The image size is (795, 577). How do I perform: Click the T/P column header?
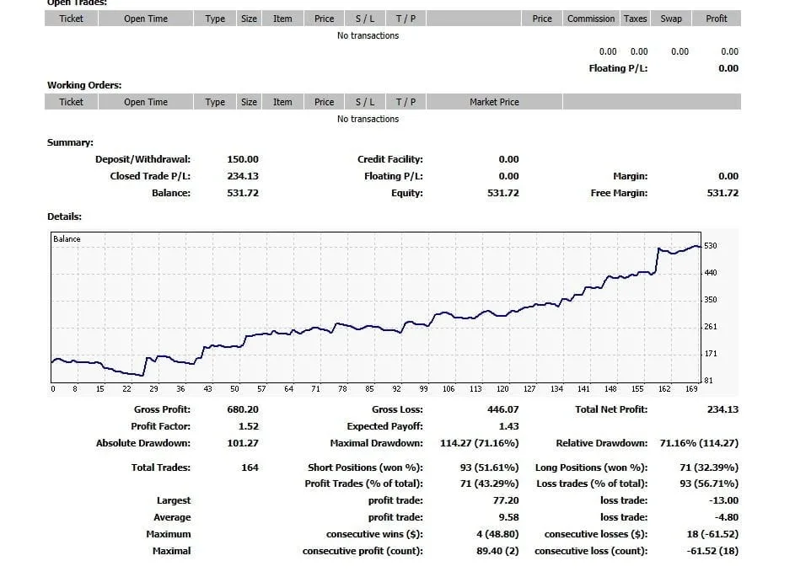pyautogui.click(x=405, y=18)
